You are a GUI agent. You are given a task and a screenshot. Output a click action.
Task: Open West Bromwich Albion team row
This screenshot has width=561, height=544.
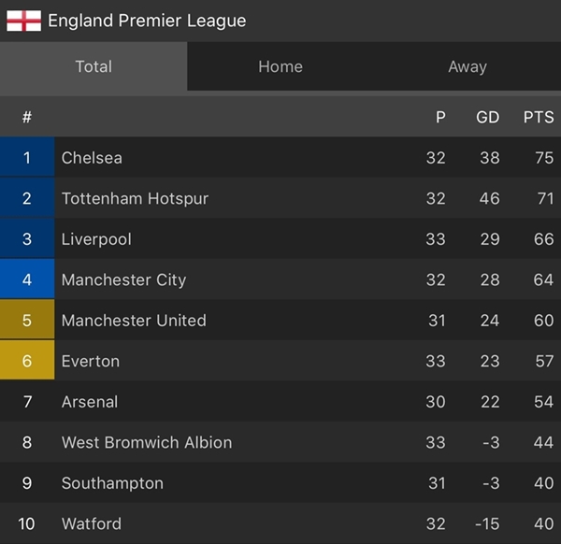280,442
